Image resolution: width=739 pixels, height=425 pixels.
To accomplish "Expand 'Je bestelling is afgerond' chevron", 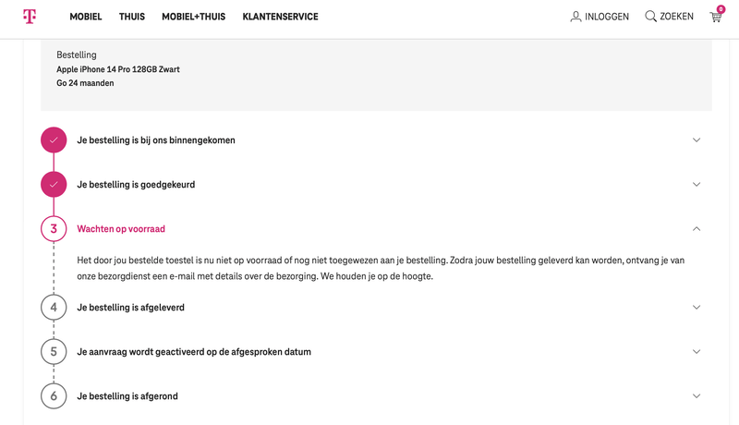I will point(697,395).
